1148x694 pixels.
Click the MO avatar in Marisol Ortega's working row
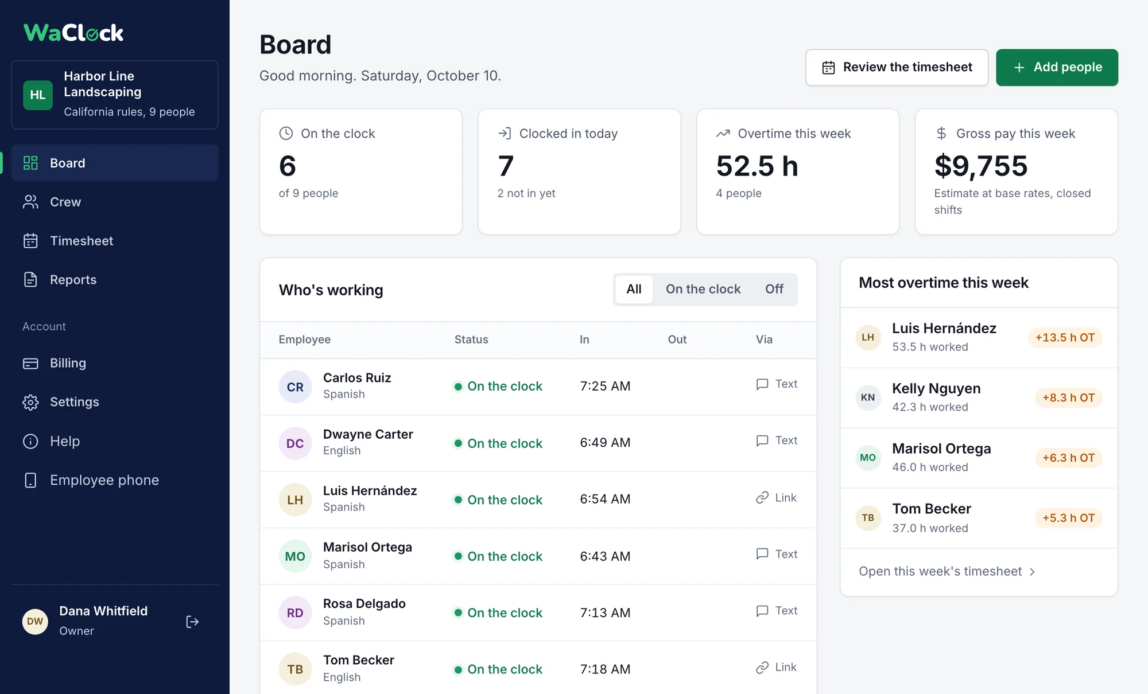[x=295, y=556]
